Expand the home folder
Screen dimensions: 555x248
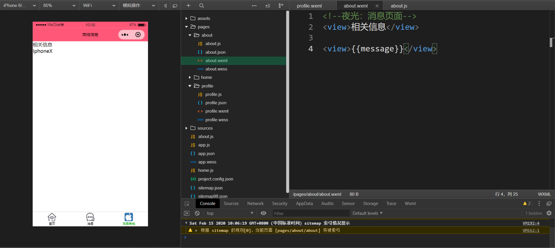coord(190,77)
